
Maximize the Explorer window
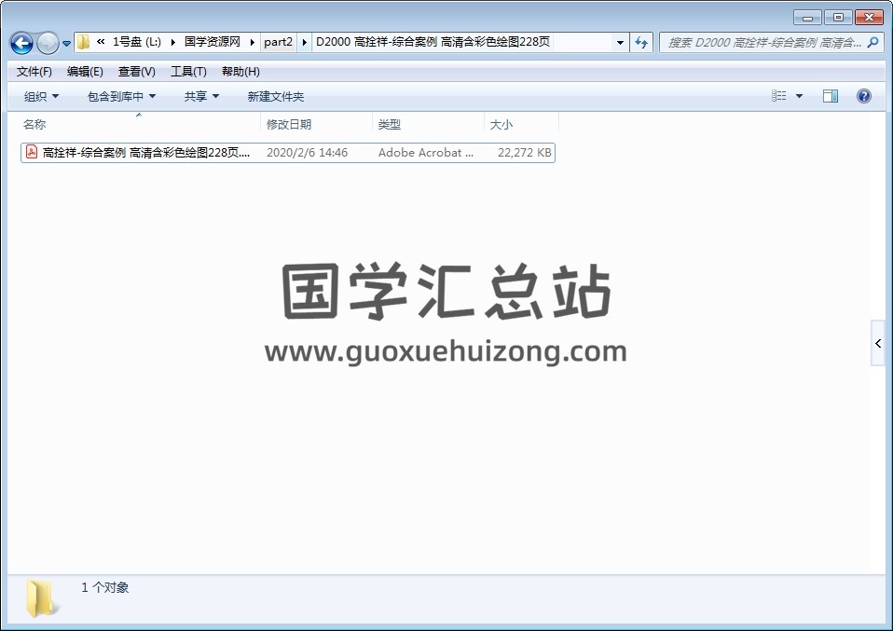[838, 18]
